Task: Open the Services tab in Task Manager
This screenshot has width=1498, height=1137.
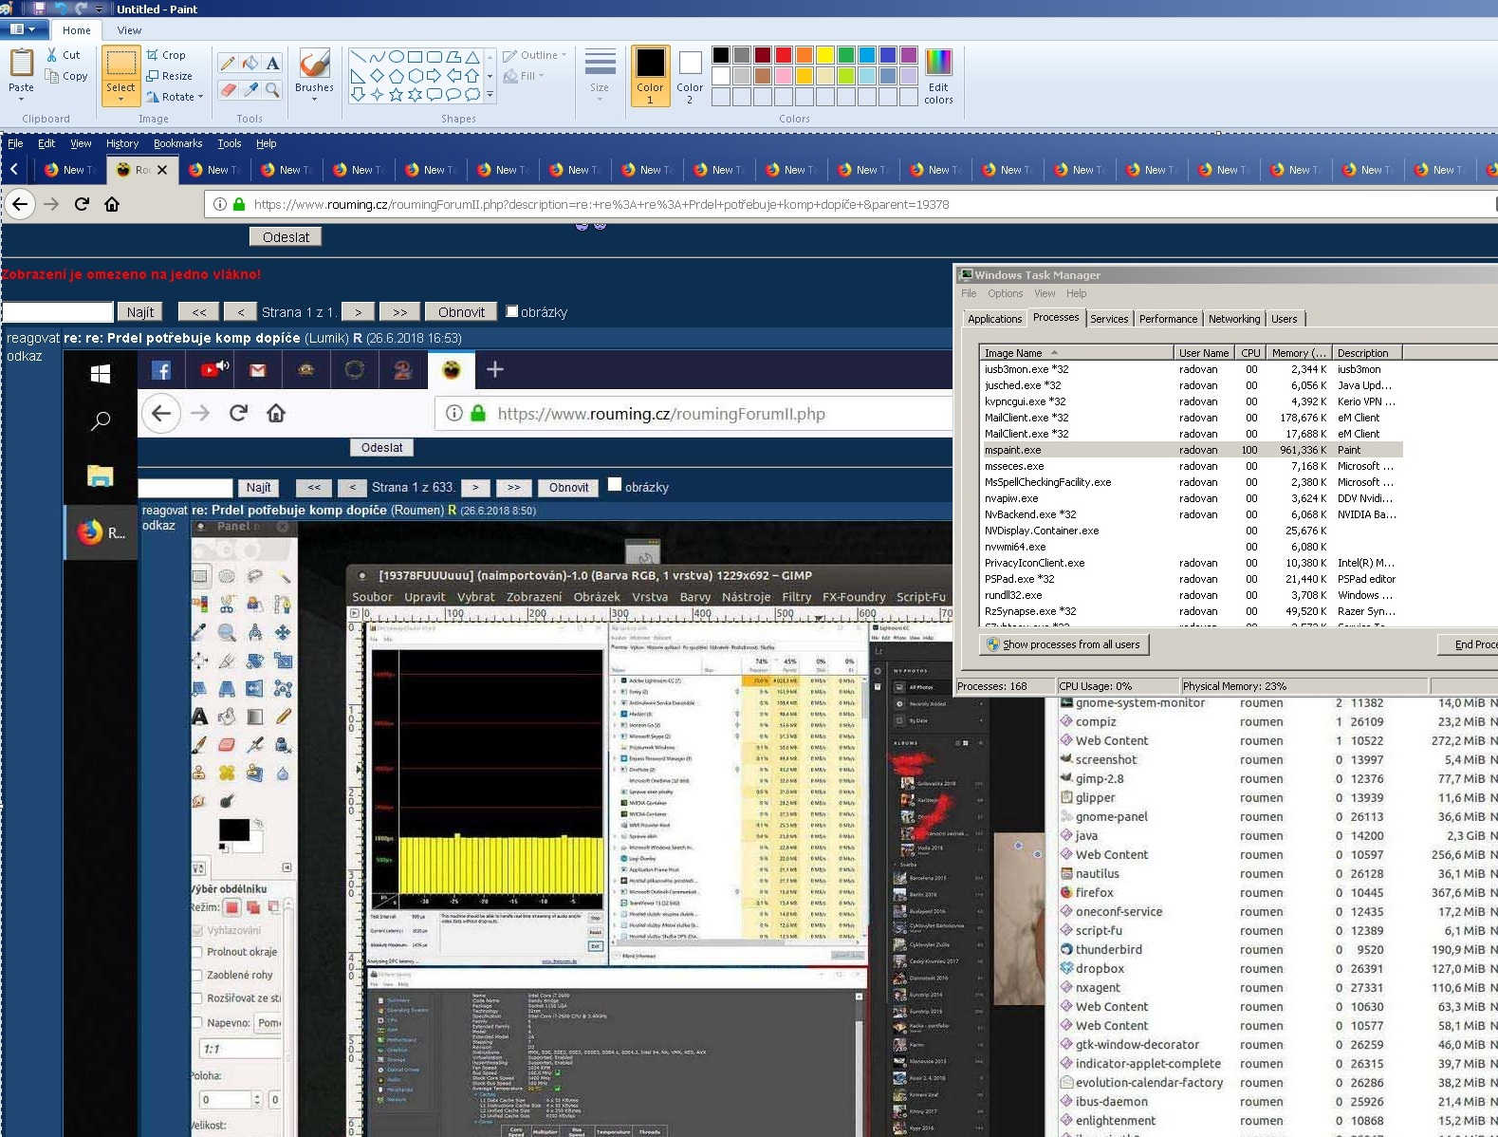Action: click(1109, 319)
